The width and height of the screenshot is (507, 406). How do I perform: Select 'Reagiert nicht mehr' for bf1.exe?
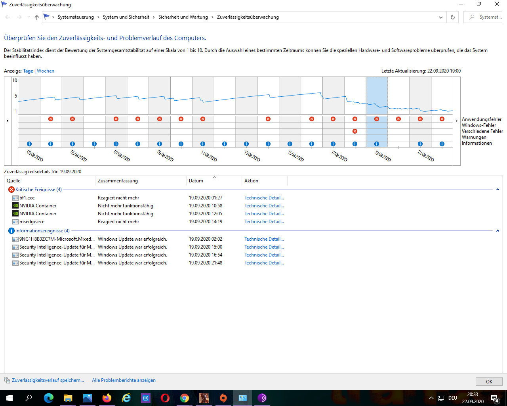118,198
